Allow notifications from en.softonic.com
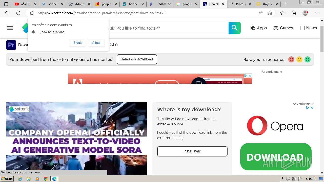Image resolution: width=324 pixels, height=182 pixels. pos(96,43)
